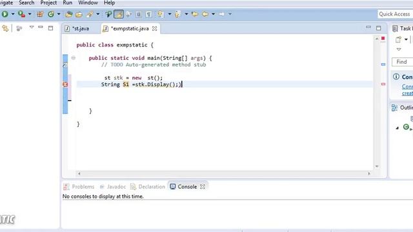Open the Search icon dropdown arrow
The image size is (413, 232).
(x=97, y=14)
